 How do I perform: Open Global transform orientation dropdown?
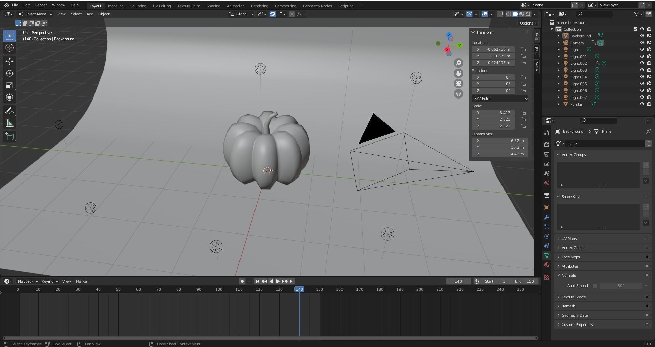(x=242, y=14)
